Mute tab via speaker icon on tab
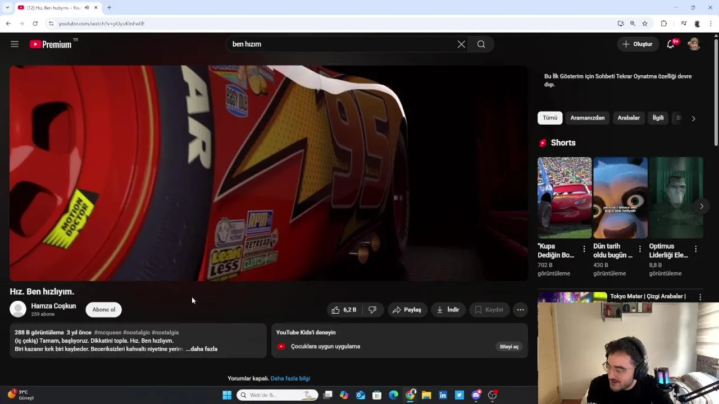The height and width of the screenshot is (404, 719). tap(87, 7)
